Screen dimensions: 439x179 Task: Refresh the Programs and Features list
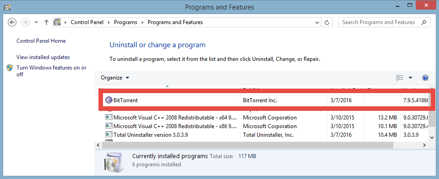click(326, 23)
